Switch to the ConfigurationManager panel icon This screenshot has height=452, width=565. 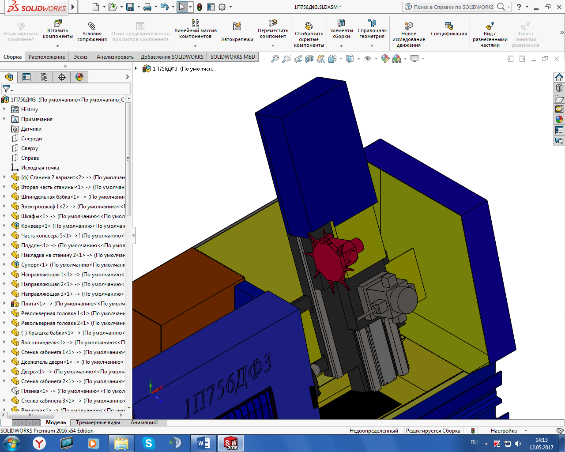[44, 77]
